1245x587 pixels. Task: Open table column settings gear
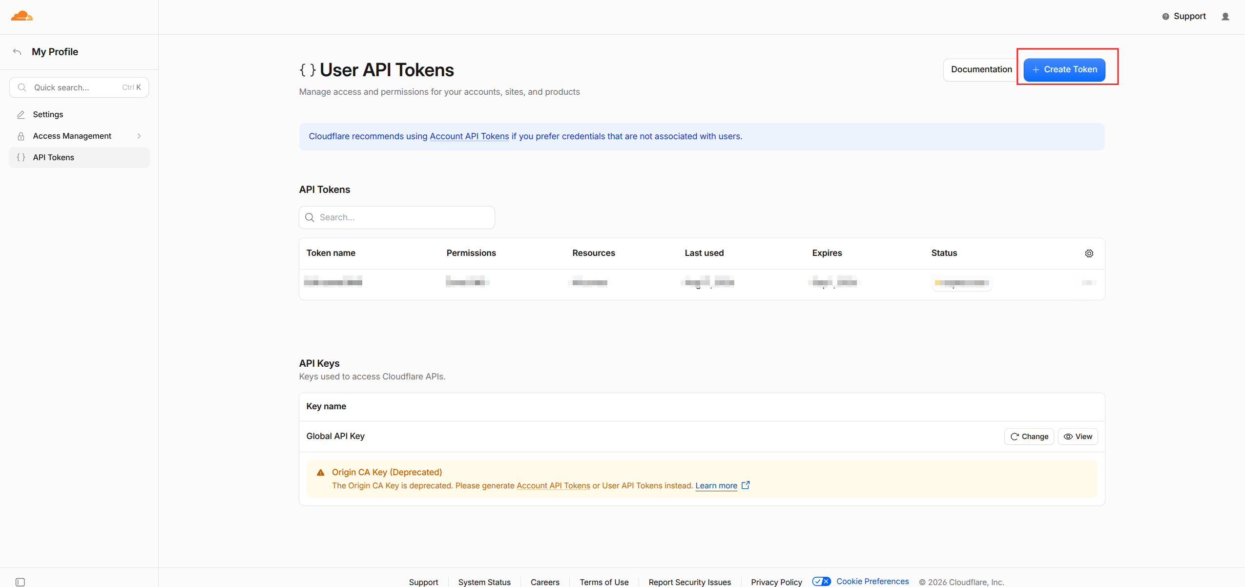point(1089,253)
